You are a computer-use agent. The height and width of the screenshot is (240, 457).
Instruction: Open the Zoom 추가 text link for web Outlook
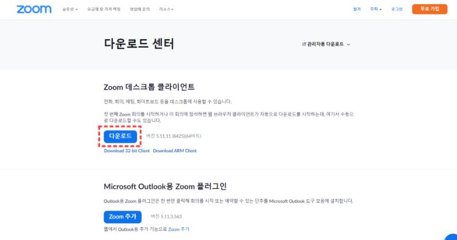coord(179,229)
